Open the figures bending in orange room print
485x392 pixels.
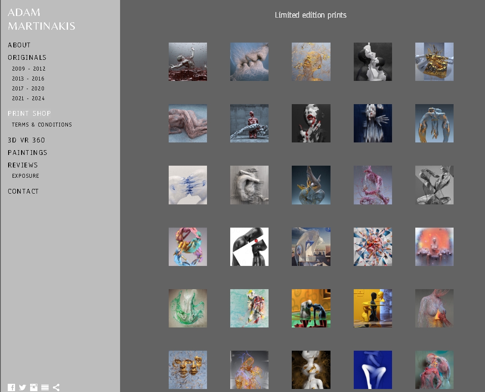(x=311, y=309)
